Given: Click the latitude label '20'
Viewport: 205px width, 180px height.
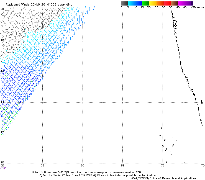Looking at the screenshot, I should (2, 9).
